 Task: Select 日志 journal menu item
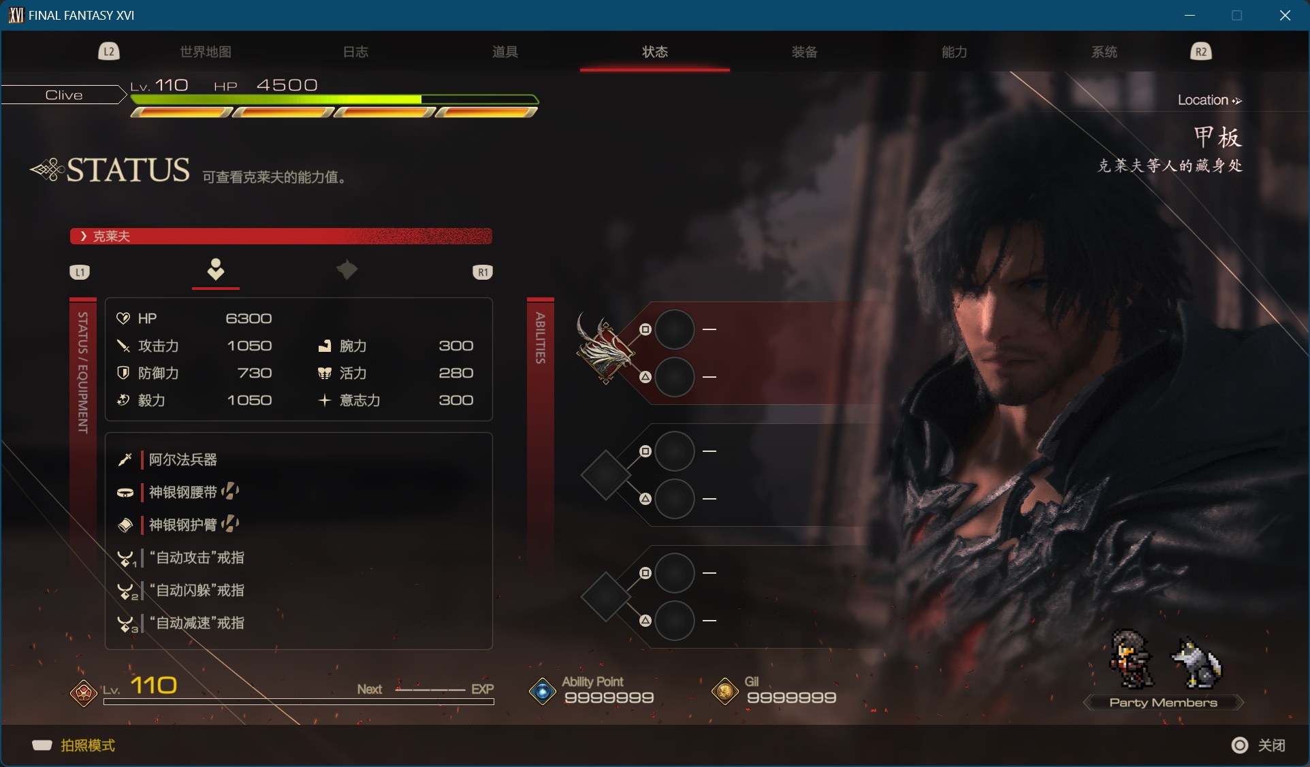coord(355,51)
